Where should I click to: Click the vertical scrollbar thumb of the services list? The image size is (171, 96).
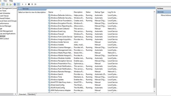click(154, 83)
